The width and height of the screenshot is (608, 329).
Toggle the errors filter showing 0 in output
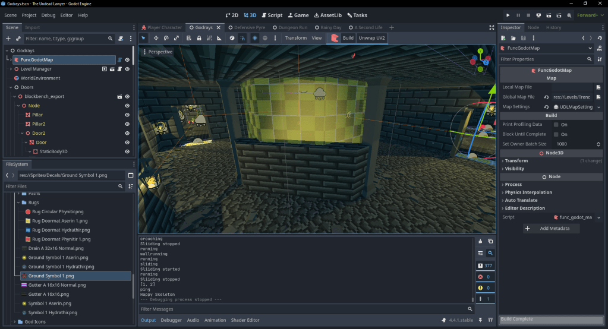[484, 277]
